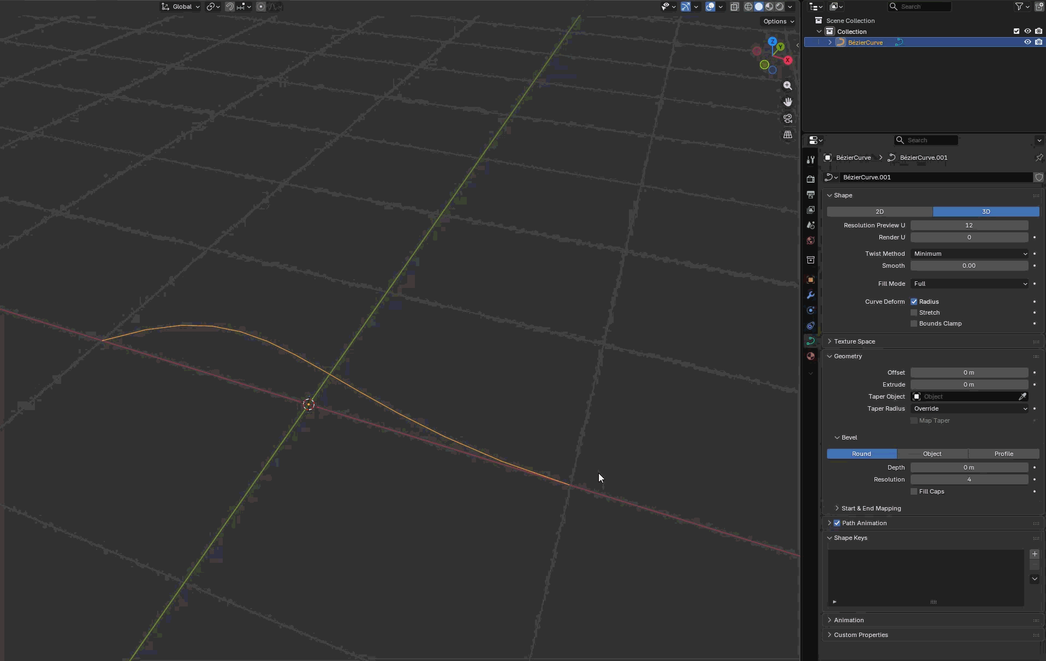Switch the curve shape to 2D
1046x661 pixels.
click(x=879, y=212)
